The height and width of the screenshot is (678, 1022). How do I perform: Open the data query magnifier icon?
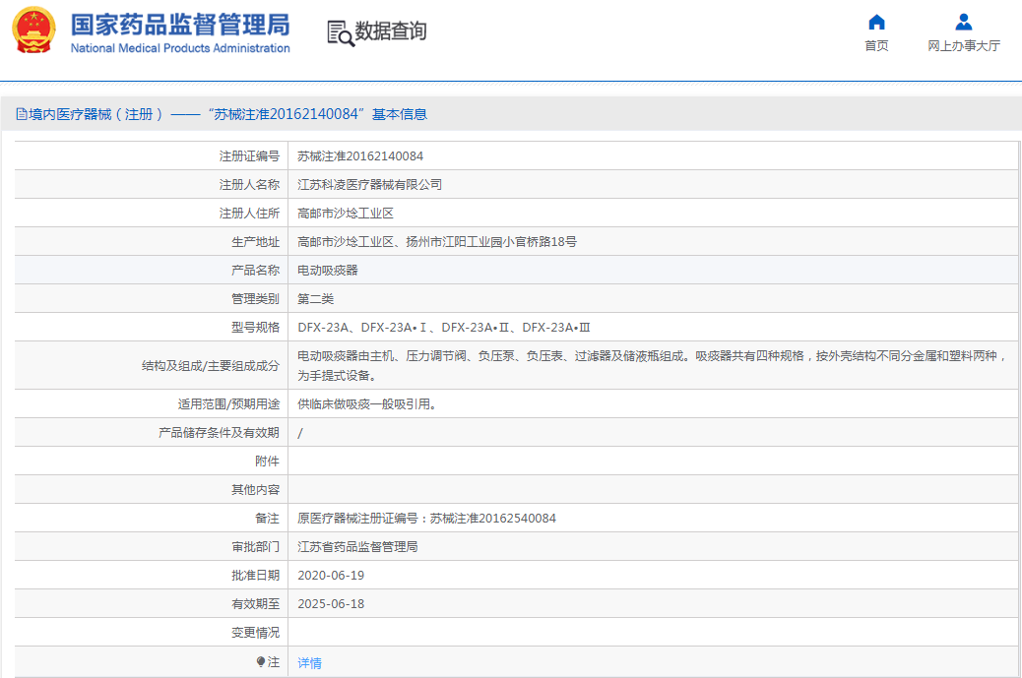[341, 33]
